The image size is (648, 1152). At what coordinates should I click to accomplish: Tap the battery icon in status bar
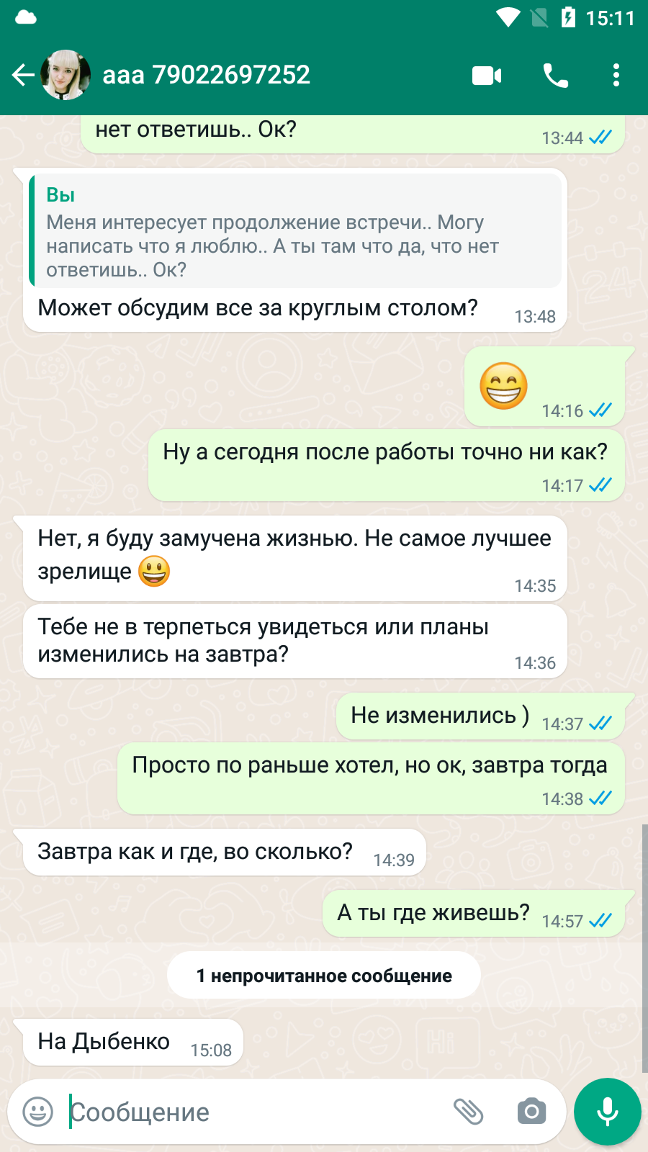click(x=568, y=17)
